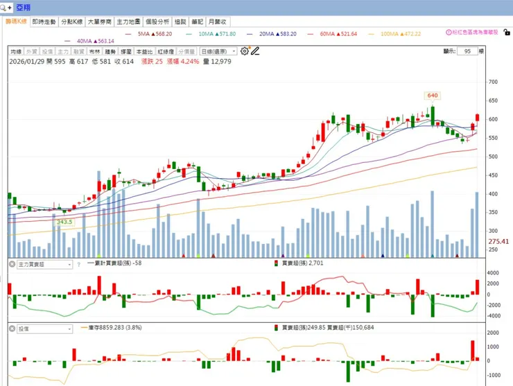513x386 pixels.
Task: Switch to the 大量券商 tab
Action: coord(100,21)
